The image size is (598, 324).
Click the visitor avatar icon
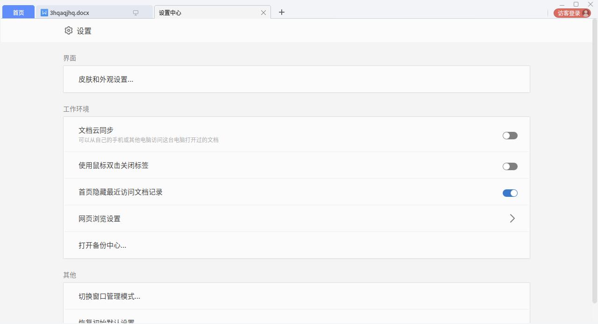pyautogui.click(x=586, y=13)
